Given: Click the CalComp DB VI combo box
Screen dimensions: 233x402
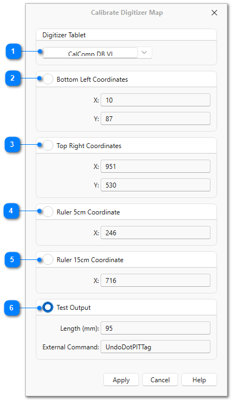Looking at the screenshot, I should click(x=97, y=53).
